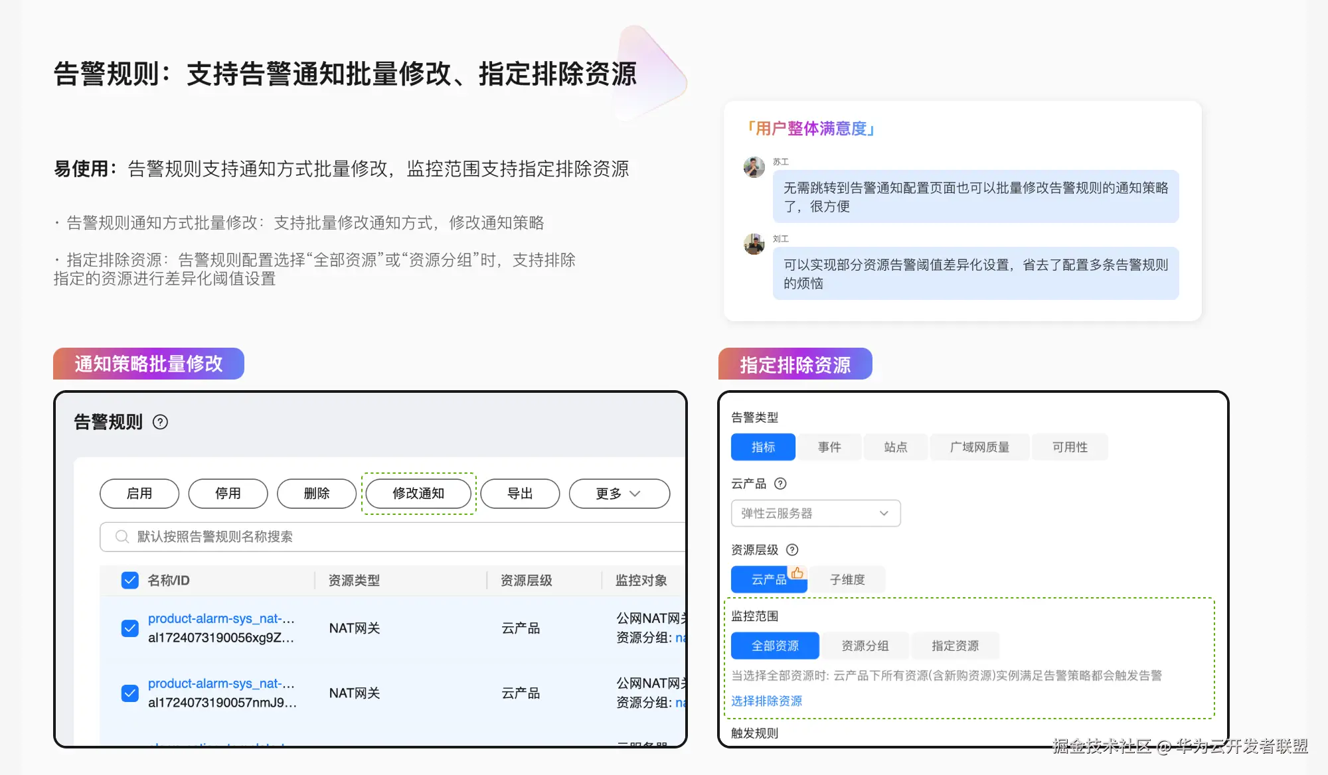Image resolution: width=1328 pixels, height=775 pixels.
Task: Expand the 更多 dropdown button
Action: [619, 494]
